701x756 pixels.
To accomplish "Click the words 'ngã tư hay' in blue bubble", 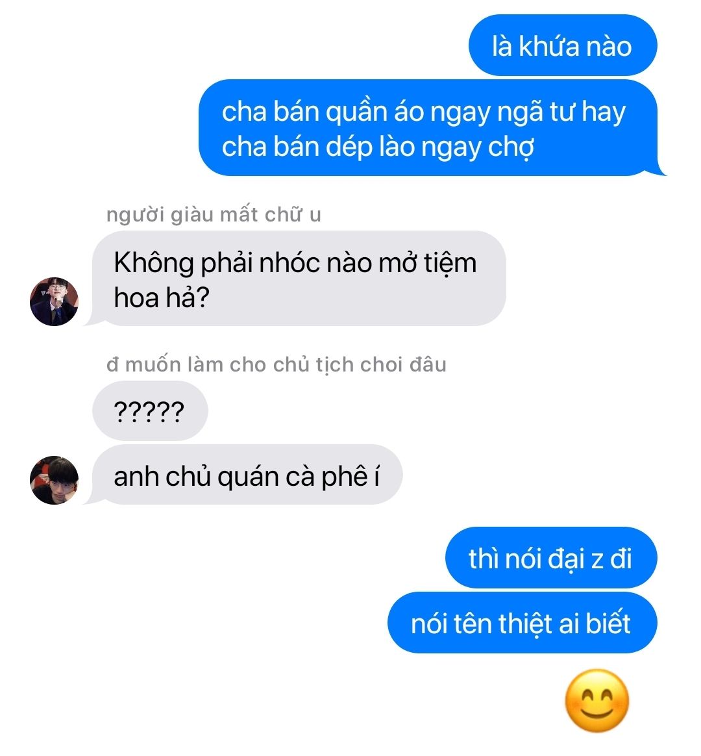I will coord(561,112).
